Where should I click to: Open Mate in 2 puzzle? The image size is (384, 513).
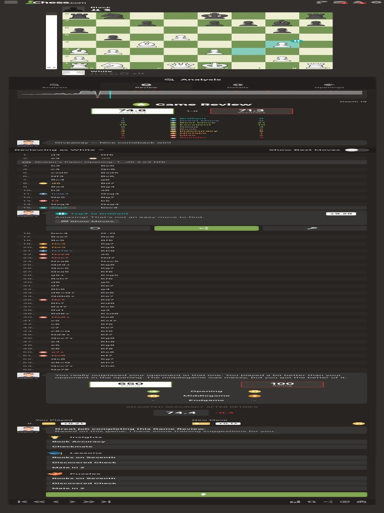click(x=206, y=488)
